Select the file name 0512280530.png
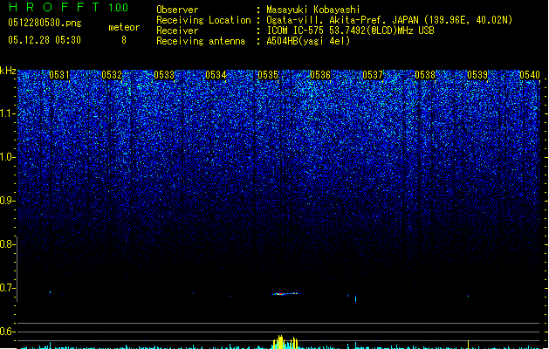This screenshot has width=549, height=349. [x=45, y=23]
